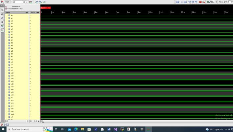
Task: Click the red circle icon in status bar
Action: (x=2, y=124)
